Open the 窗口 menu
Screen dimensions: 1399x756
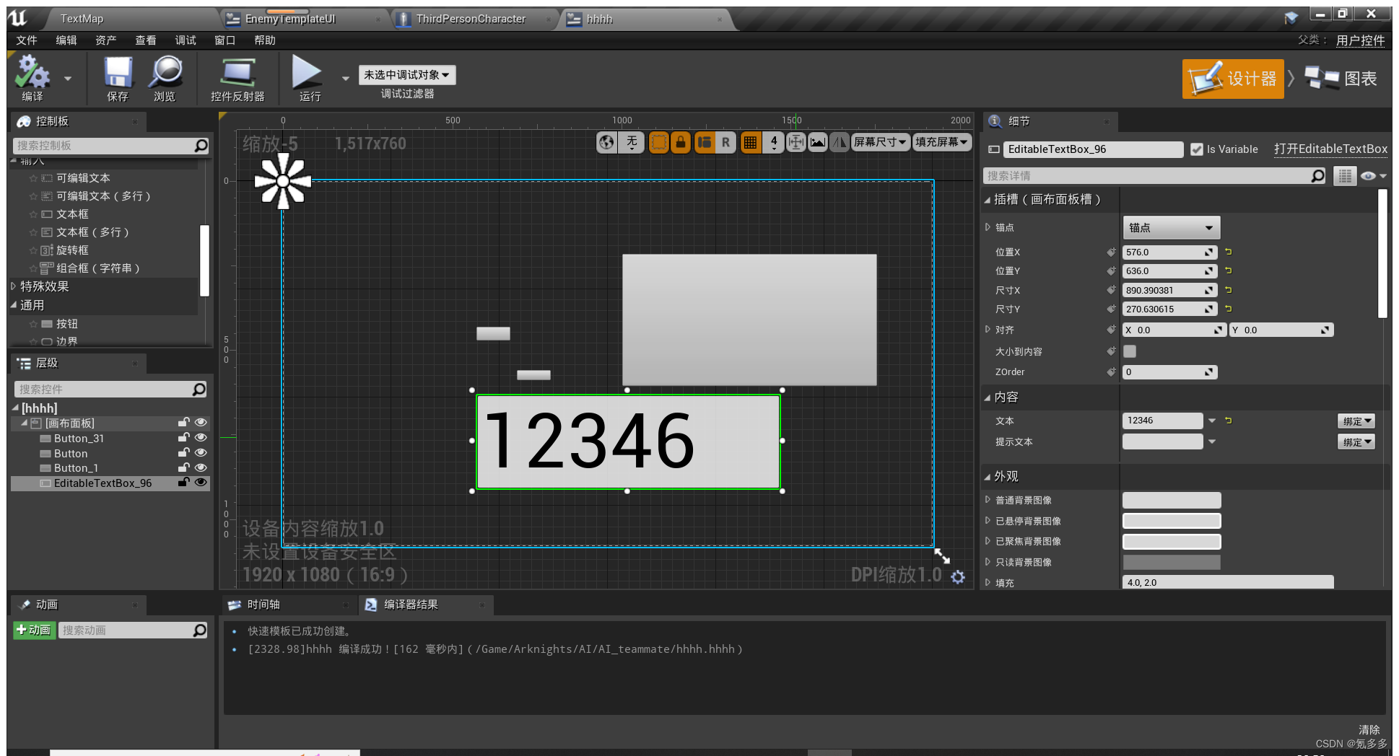tap(225, 40)
